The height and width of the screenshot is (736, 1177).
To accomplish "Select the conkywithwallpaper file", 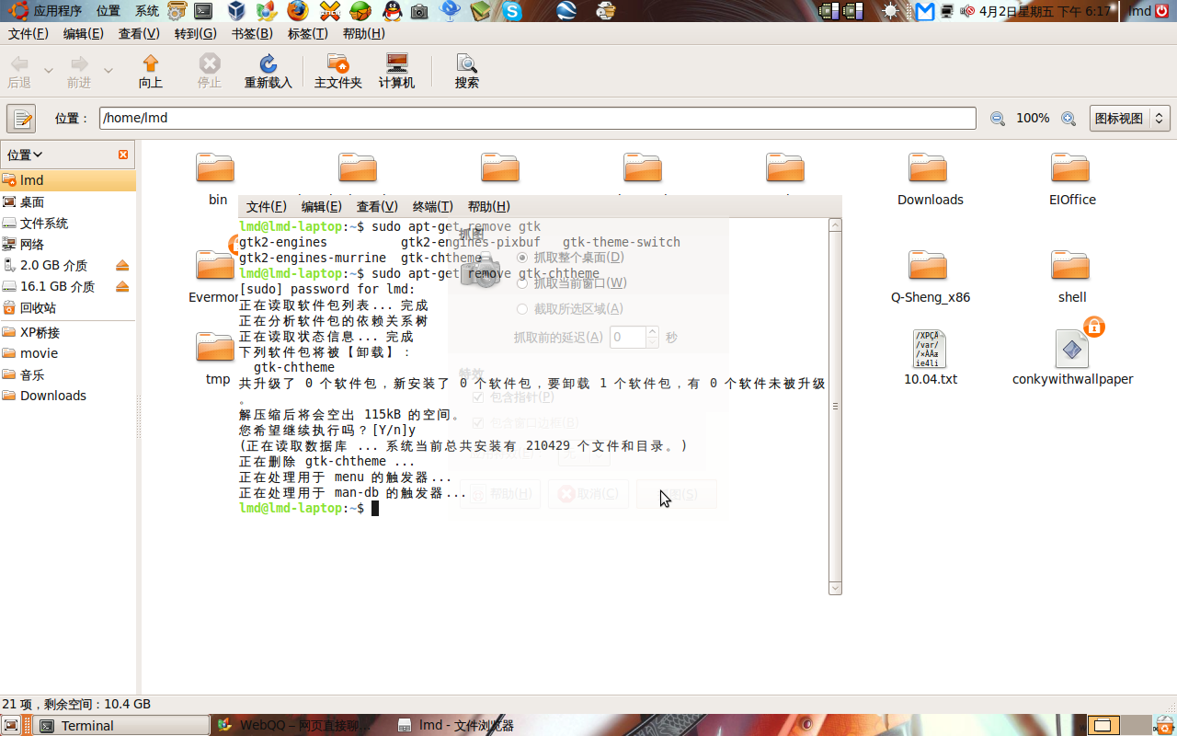I will [1072, 350].
